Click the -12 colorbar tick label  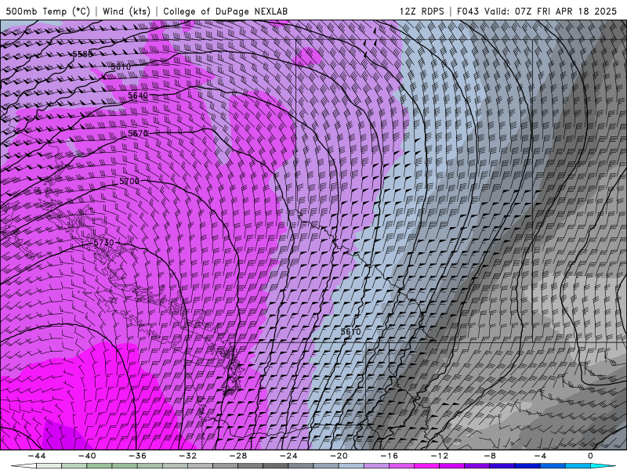pyautogui.click(x=440, y=456)
